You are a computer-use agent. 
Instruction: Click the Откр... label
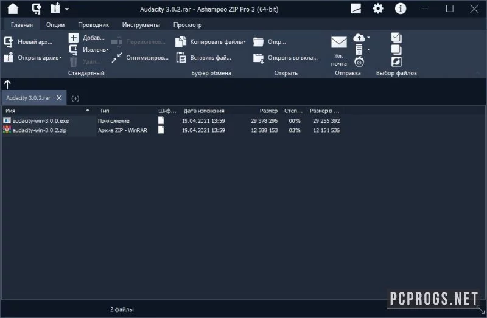[277, 42]
